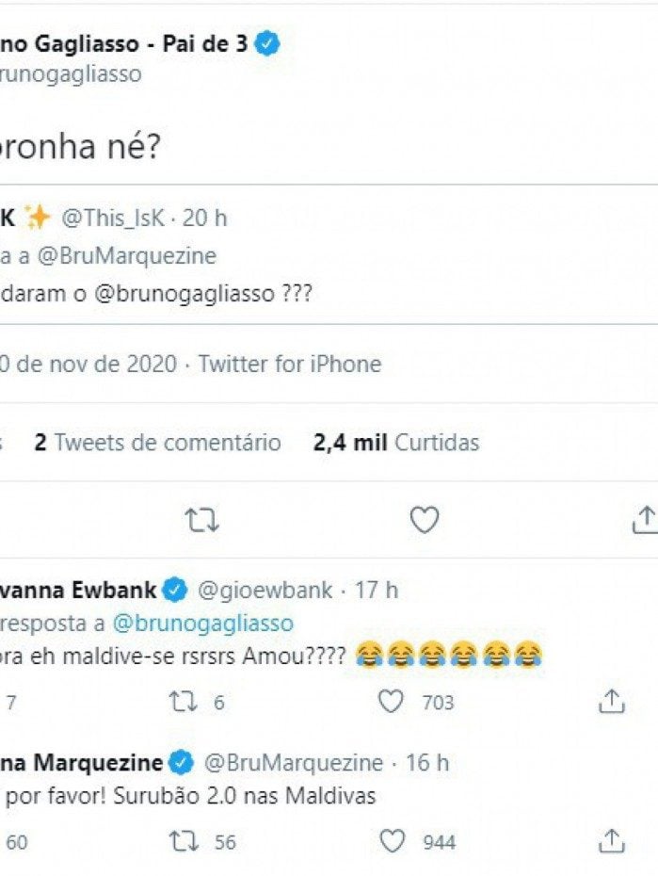Open the Twitter for iPhone source link

tap(290, 364)
